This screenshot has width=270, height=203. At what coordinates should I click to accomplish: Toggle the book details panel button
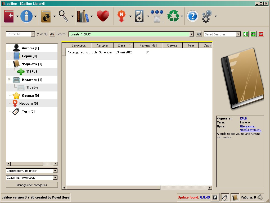[x=235, y=197]
